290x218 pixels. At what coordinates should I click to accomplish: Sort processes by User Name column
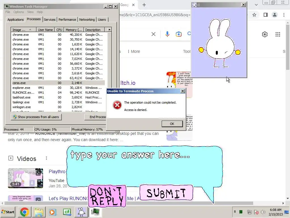tap(45, 30)
